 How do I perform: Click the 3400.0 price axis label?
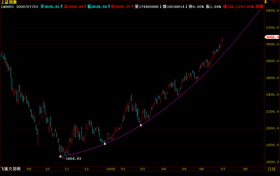272,11
